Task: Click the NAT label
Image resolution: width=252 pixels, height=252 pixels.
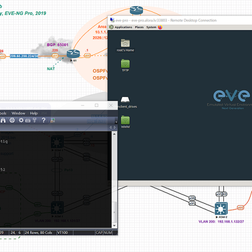Action: pyautogui.click(x=51, y=69)
